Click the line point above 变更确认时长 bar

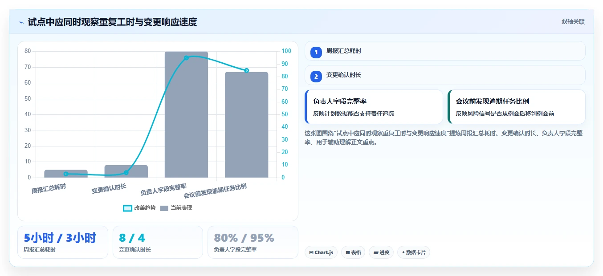click(126, 173)
